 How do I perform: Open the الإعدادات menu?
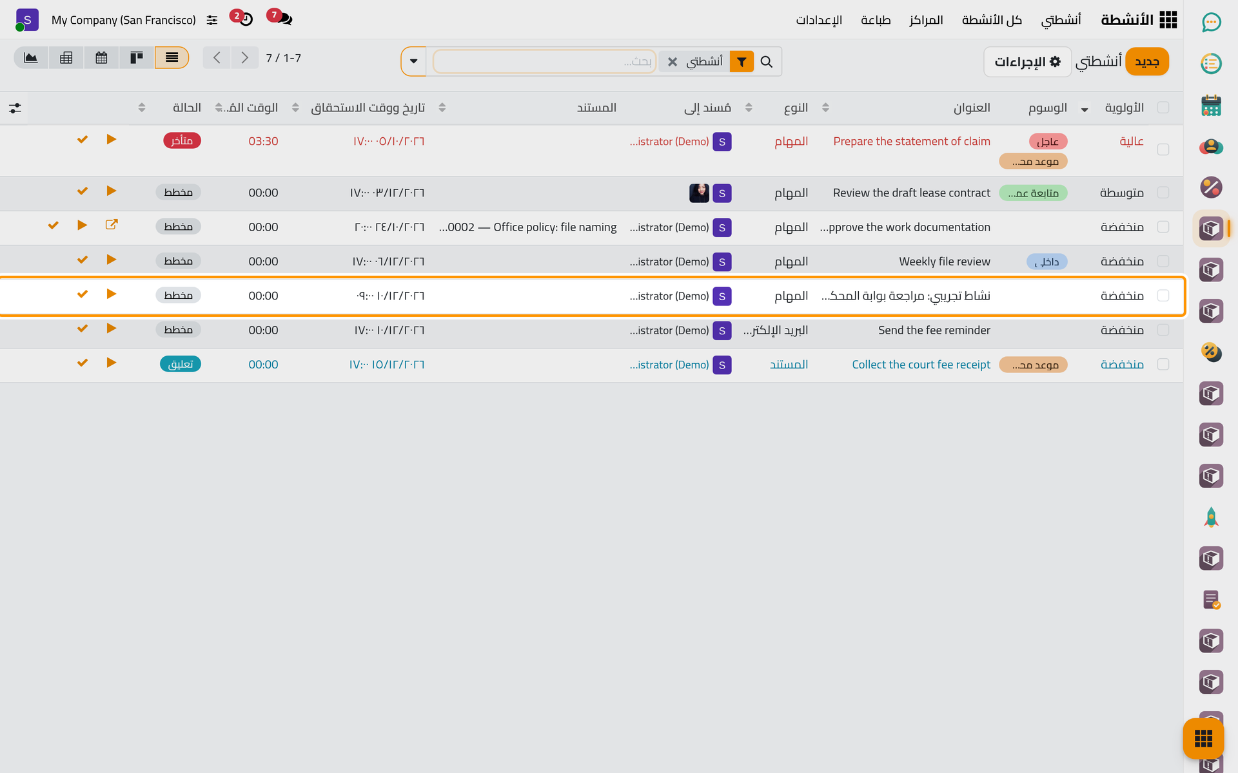[x=819, y=20]
